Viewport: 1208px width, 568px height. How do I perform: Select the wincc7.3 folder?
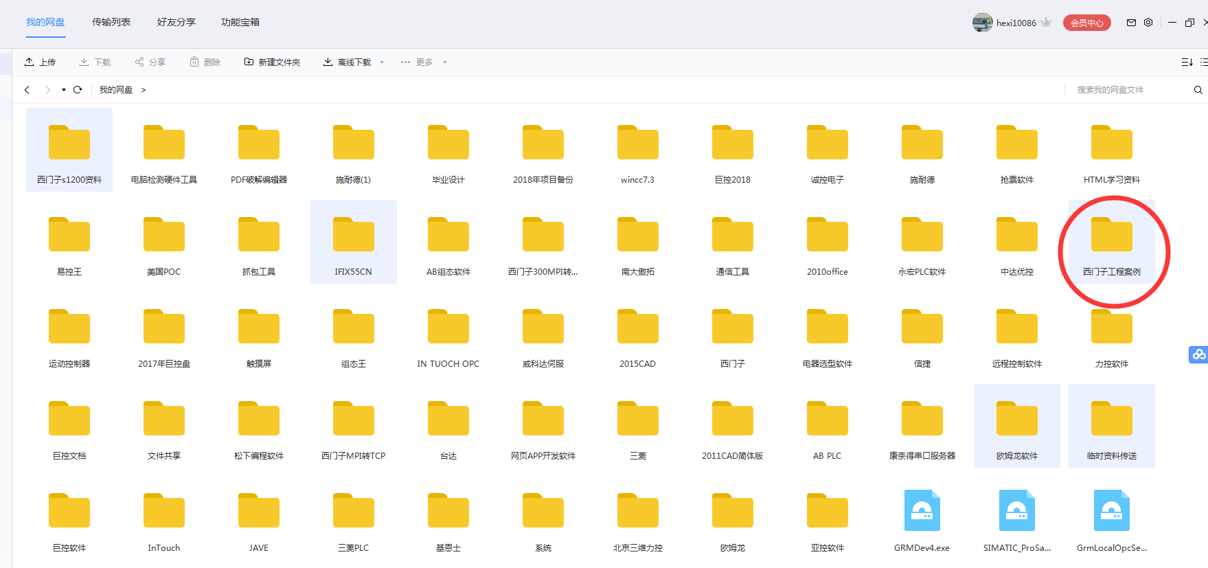[638, 150]
